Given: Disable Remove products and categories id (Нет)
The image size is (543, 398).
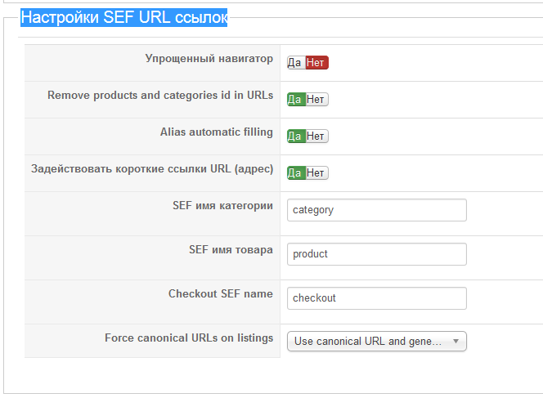Looking at the screenshot, I should 316,99.
